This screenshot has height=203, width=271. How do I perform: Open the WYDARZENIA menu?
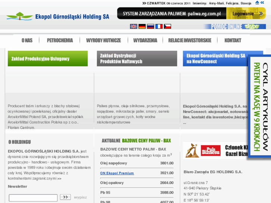point(145,41)
